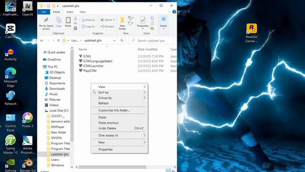
Task: Expand Give access to submenu
Action: click(x=119, y=135)
